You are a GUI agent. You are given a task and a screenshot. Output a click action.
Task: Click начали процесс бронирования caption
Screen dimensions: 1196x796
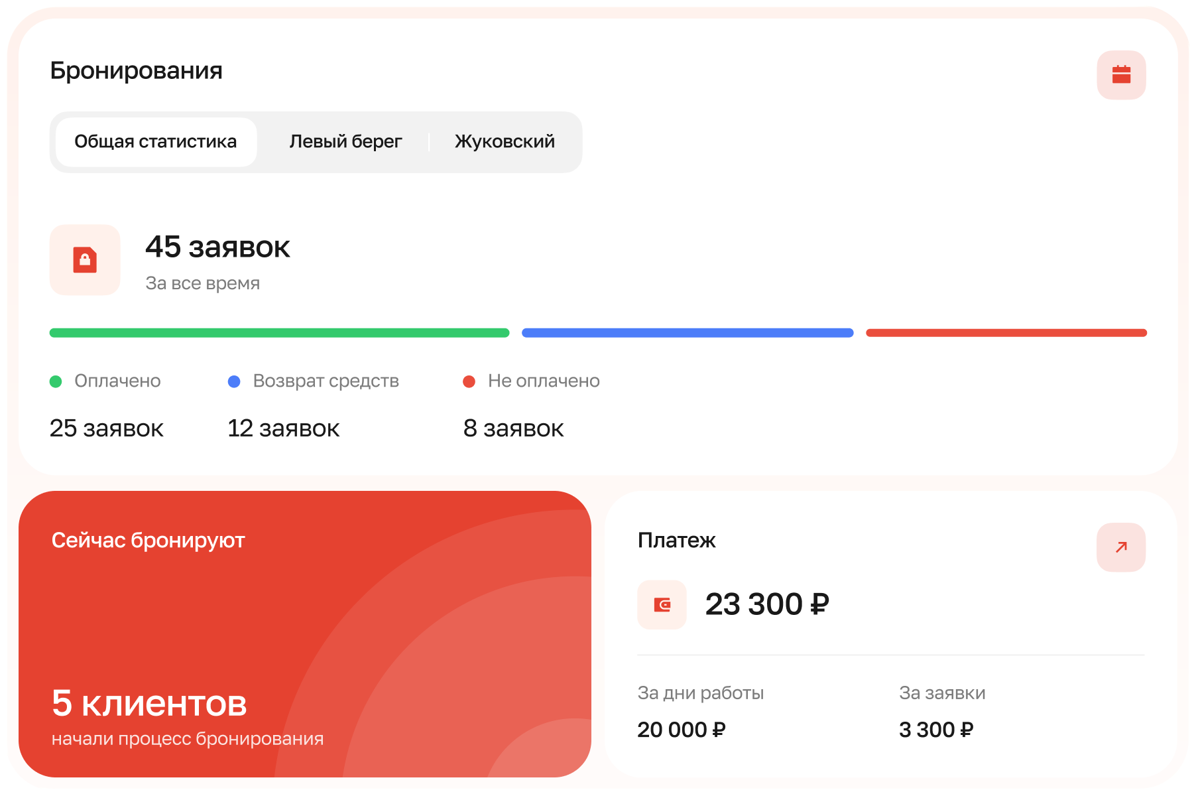coord(188,739)
